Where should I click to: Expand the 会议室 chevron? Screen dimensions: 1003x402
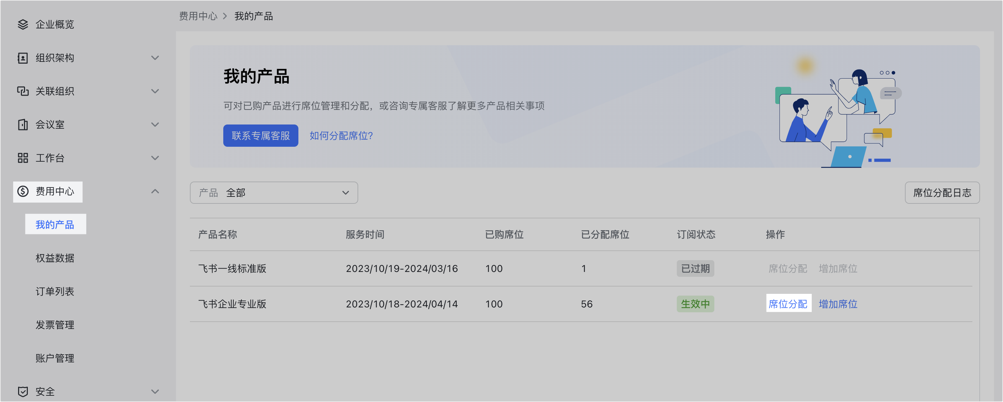click(155, 124)
